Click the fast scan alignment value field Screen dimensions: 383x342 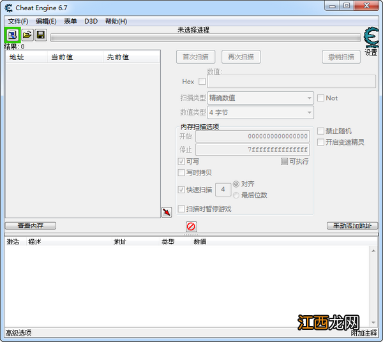coord(223,190)
